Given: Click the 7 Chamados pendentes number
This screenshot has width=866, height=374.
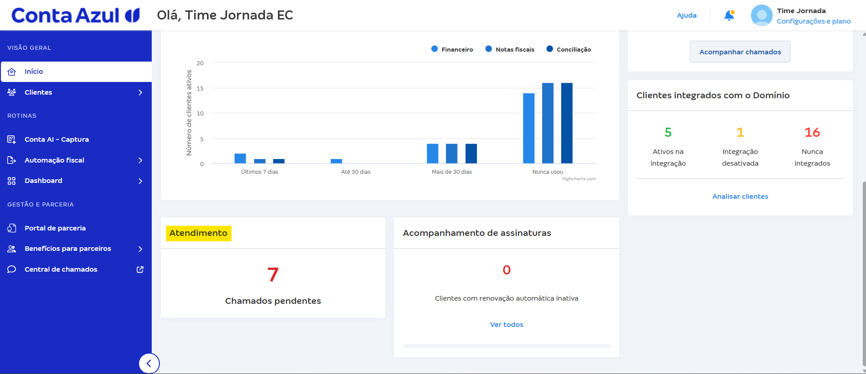Looking at the screenshot, I should (273, 275).
